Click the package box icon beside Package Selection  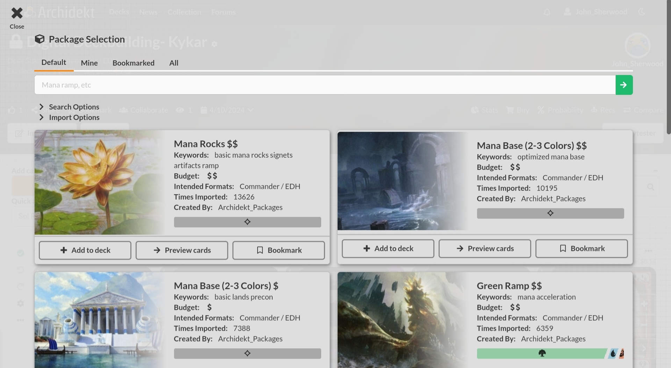pos(39,39)
